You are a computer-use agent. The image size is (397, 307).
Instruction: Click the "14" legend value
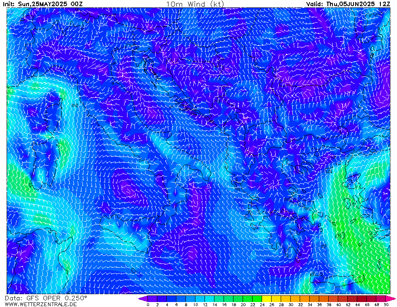coord(214,305)
